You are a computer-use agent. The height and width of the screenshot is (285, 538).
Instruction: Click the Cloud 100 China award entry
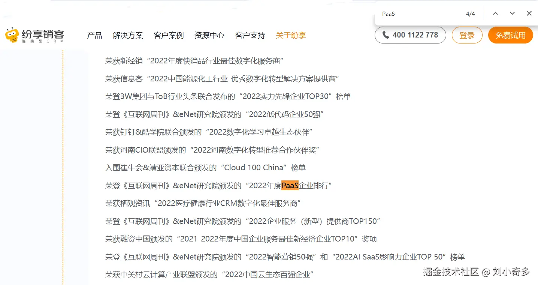[x=205, y=168]
